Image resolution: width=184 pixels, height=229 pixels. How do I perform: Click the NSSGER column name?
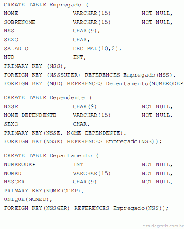(x=15, y=182)
